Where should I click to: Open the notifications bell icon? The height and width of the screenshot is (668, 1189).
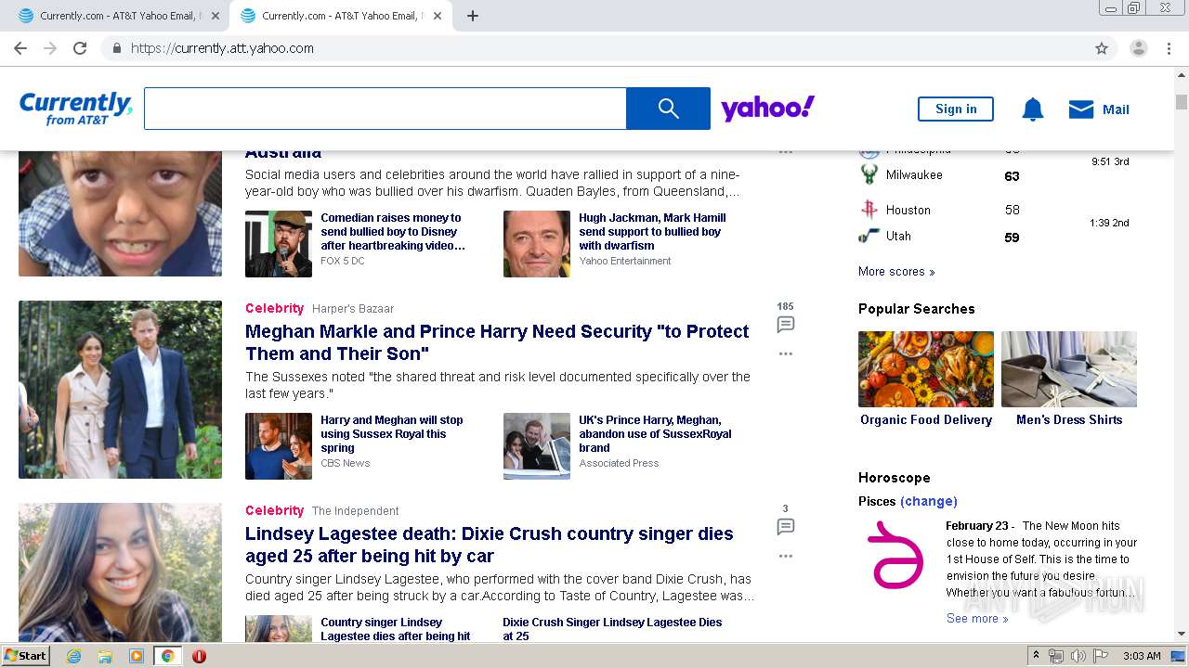(1033, 109)
